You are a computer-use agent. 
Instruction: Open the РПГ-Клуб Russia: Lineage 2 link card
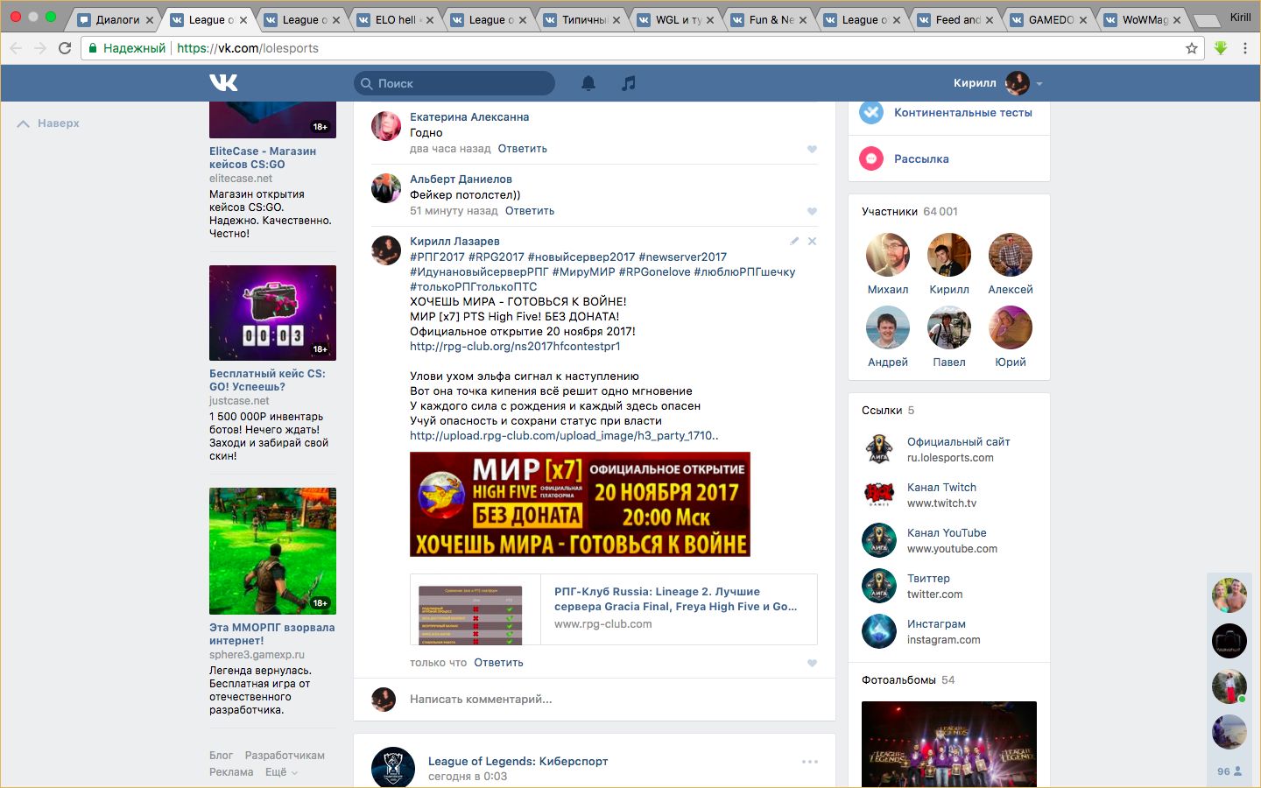(613, 609)
